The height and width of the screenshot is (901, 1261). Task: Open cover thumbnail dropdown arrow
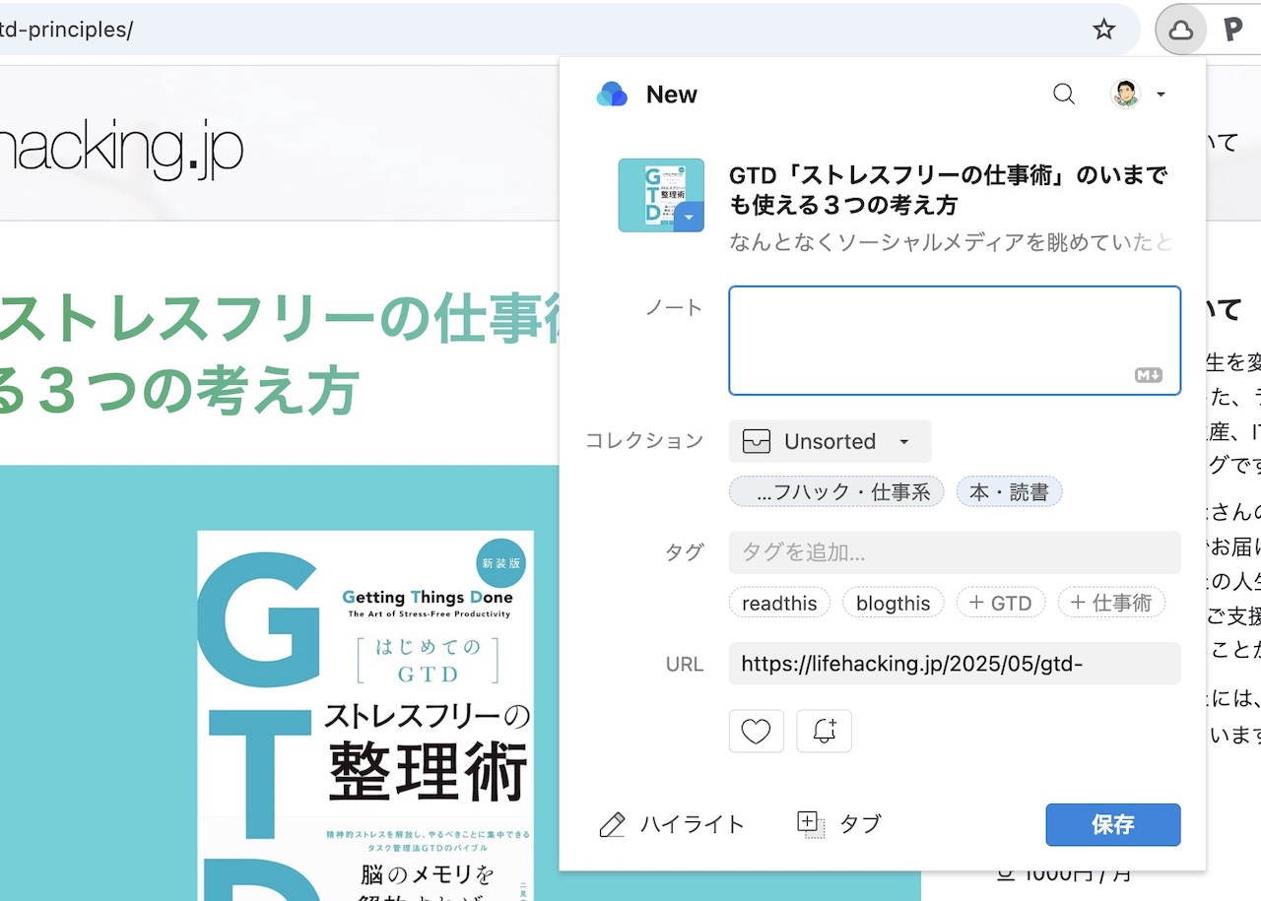[689, 217]
